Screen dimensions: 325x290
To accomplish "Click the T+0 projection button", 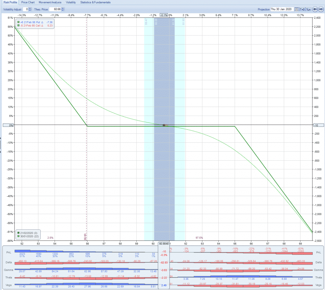I will tap(302, 9).
